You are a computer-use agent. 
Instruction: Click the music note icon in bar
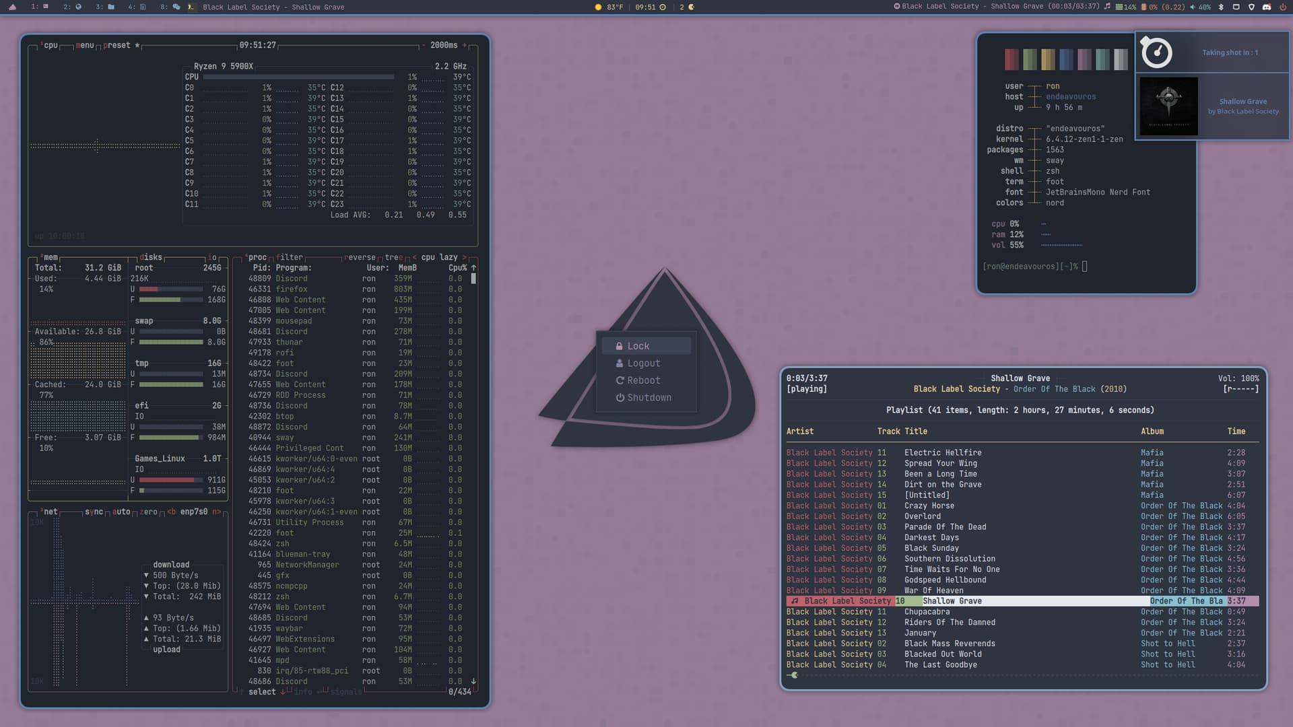click(1107, 7)
